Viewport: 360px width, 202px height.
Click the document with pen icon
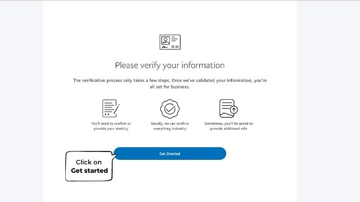point(111,108)
